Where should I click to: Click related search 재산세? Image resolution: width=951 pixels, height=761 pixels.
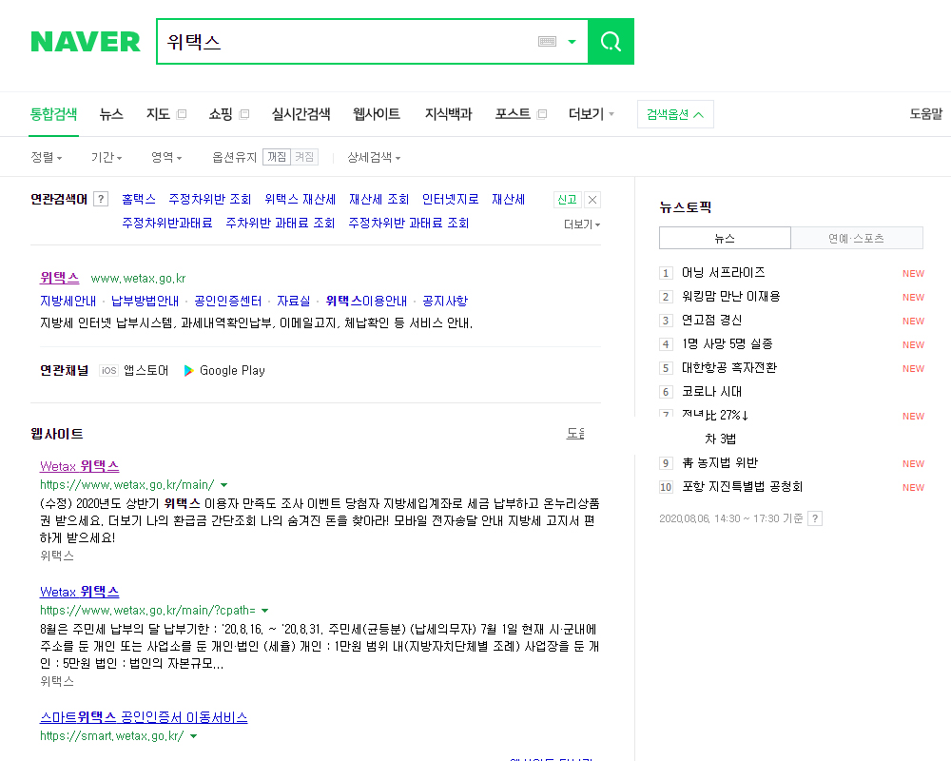(x=508, y=199)
